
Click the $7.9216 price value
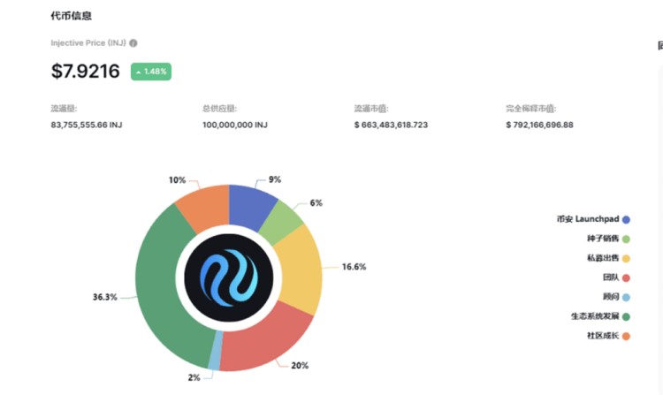tap(86, 71)
